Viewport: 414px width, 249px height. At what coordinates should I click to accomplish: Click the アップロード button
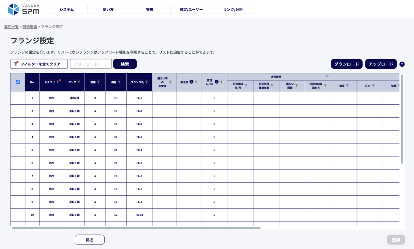(x=381, y=64)
